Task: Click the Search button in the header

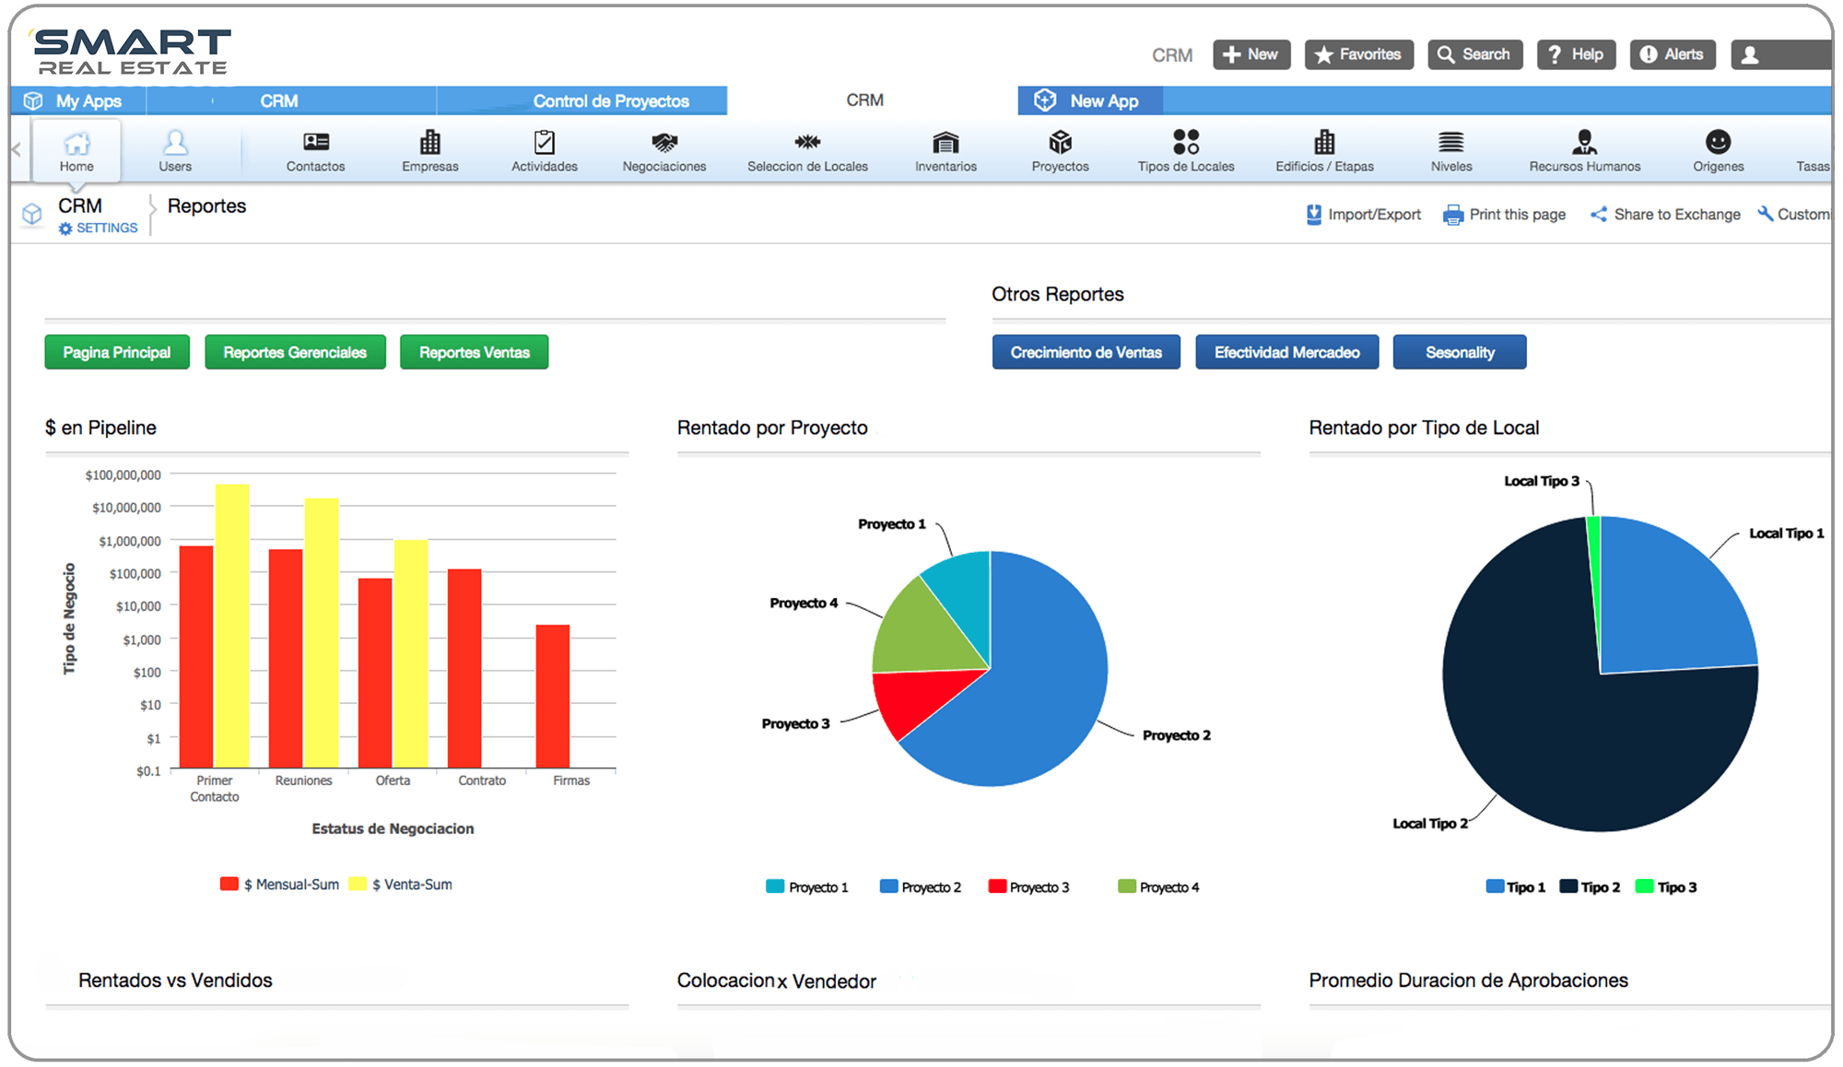Action: click(1474, 54)
